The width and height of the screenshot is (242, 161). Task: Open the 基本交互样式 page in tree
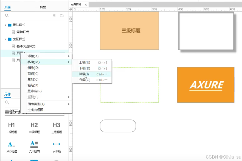tap(26, 46)
